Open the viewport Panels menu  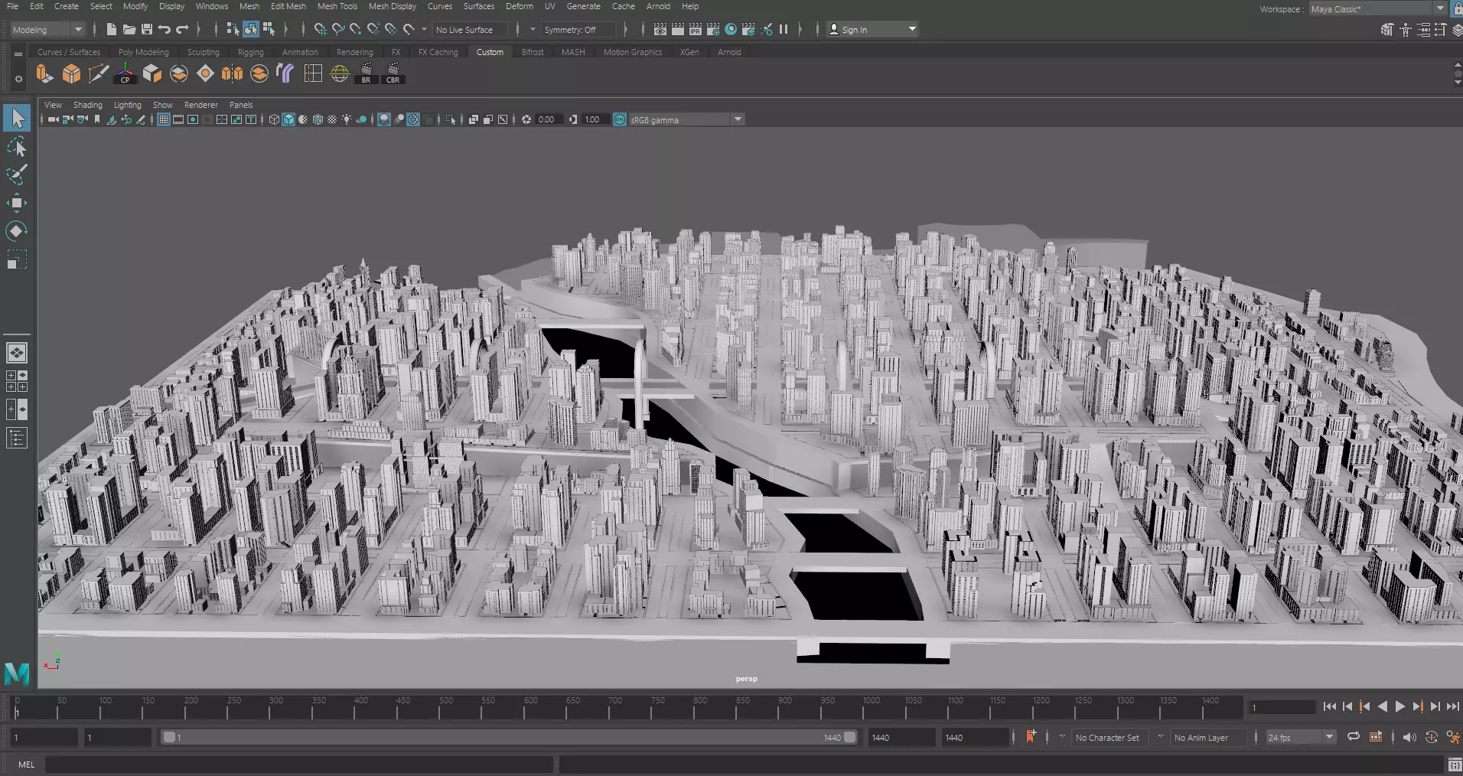(241, 105)
